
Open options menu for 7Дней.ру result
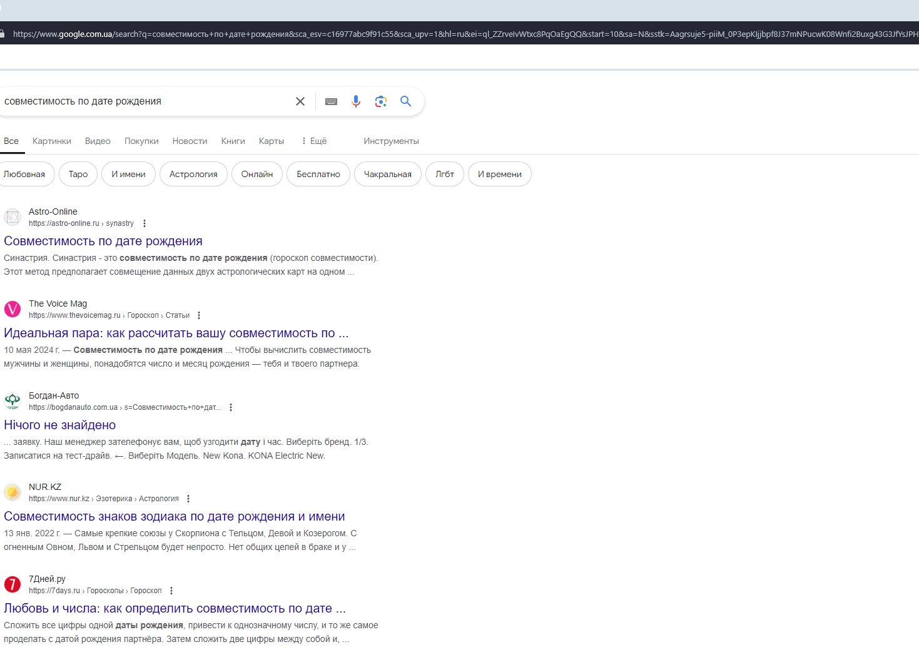pyautogui.click(x=171, y=591)
